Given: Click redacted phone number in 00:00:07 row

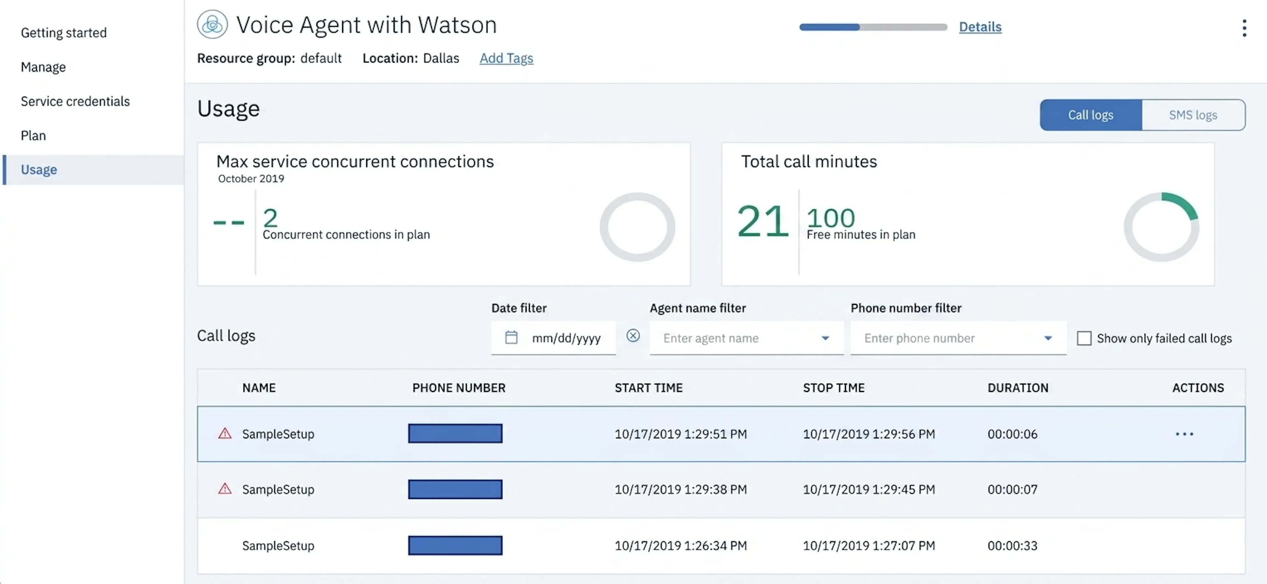Looking at the screenshot, I should [x=455, y=489].
